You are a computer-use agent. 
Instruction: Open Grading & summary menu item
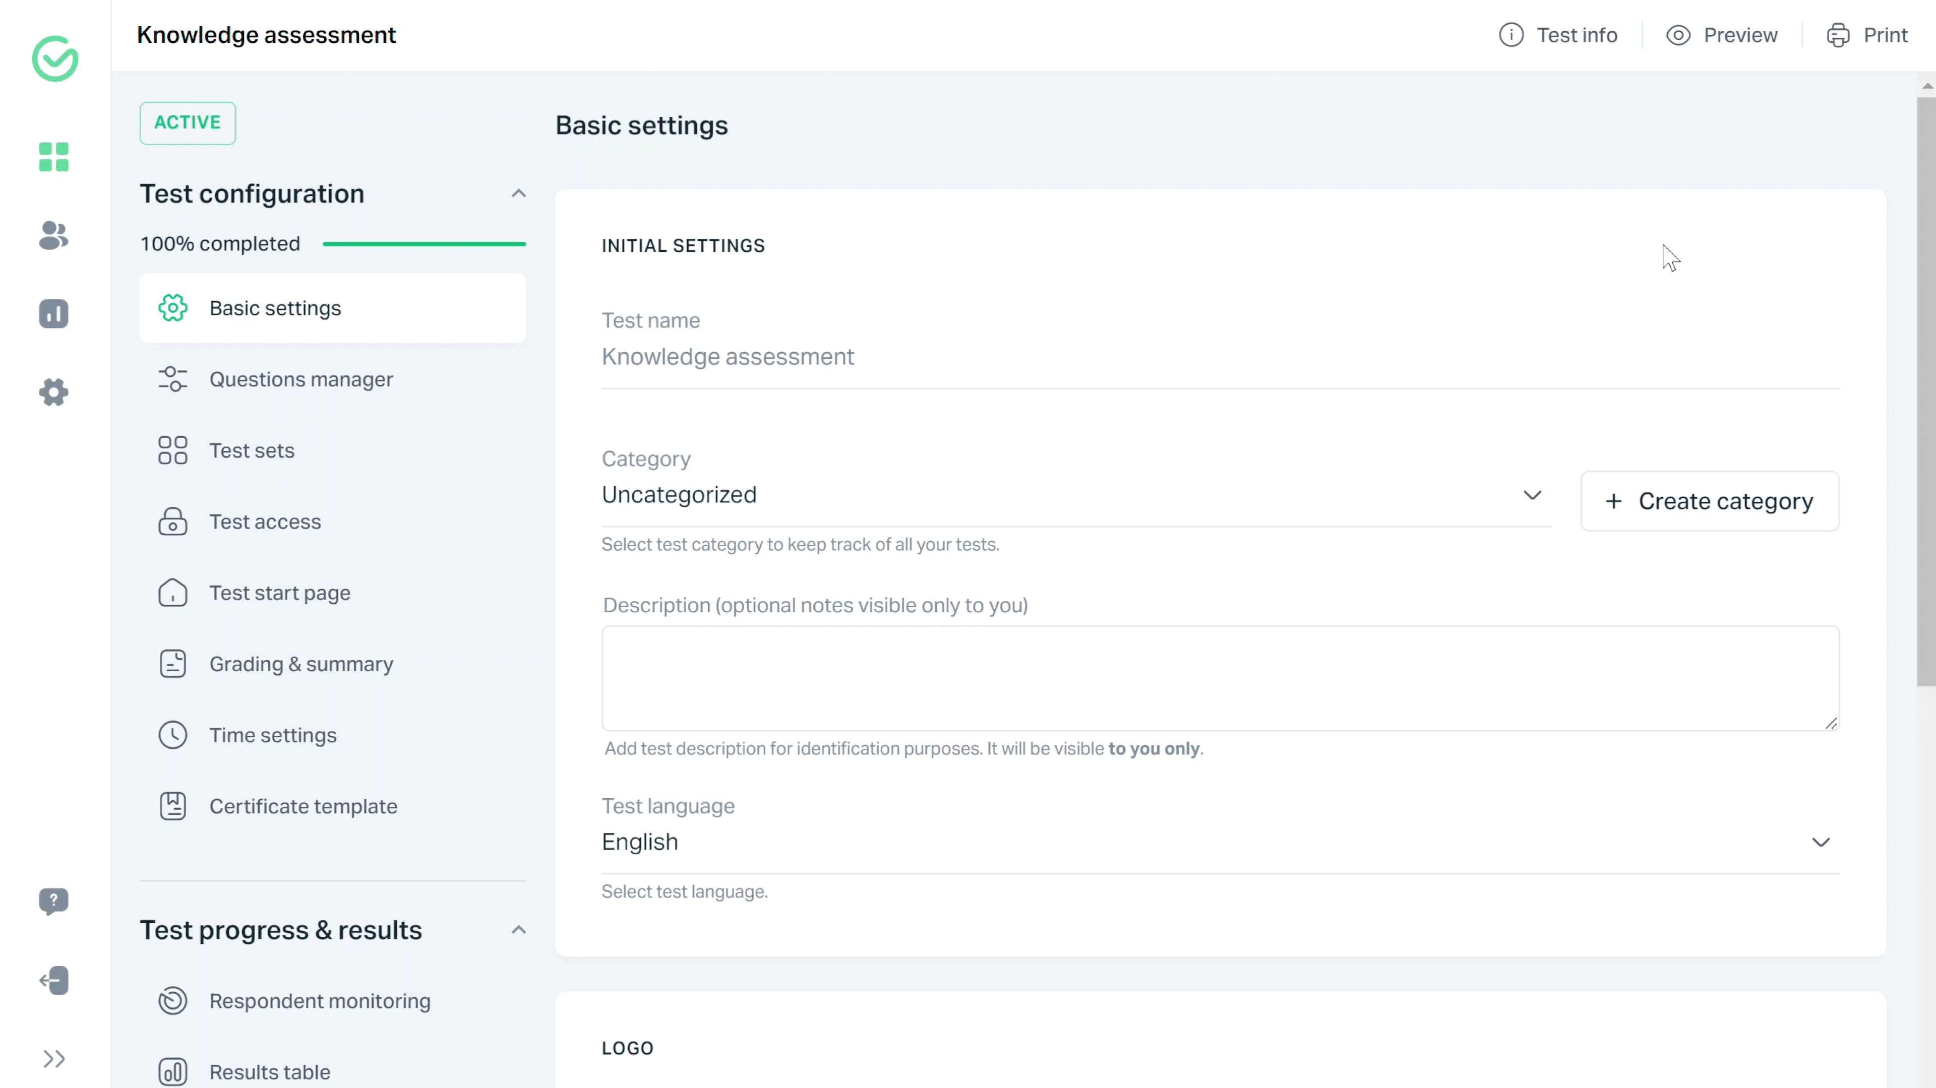pos(300,664)
